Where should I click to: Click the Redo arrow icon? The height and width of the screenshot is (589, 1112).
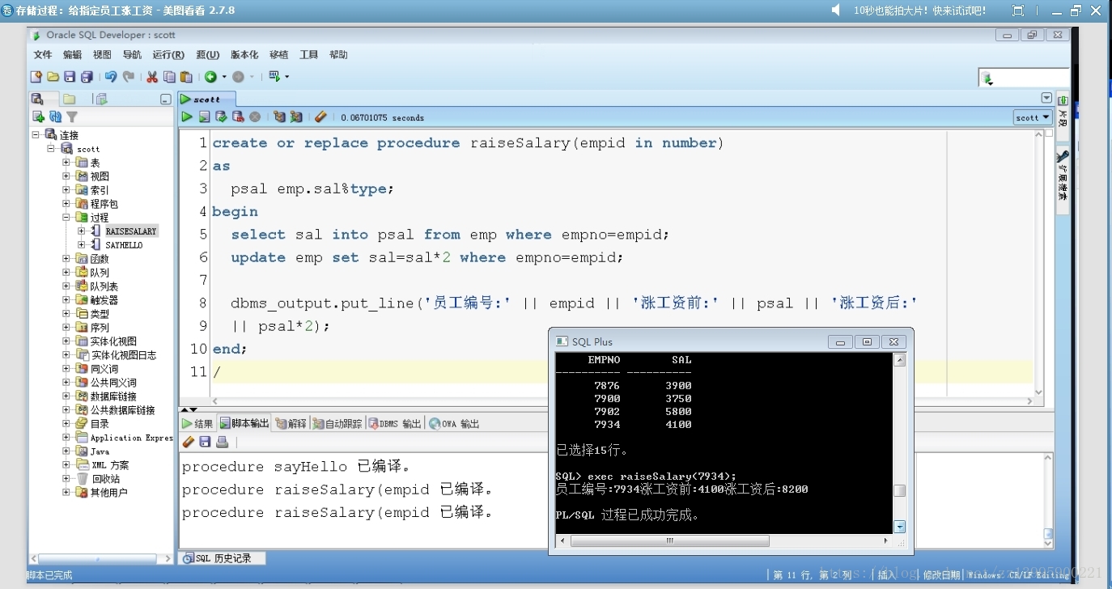(x=128, y=77)
